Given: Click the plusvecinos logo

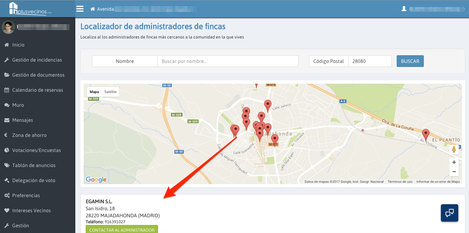Looking at the screenshot, I should pos(30,8).
